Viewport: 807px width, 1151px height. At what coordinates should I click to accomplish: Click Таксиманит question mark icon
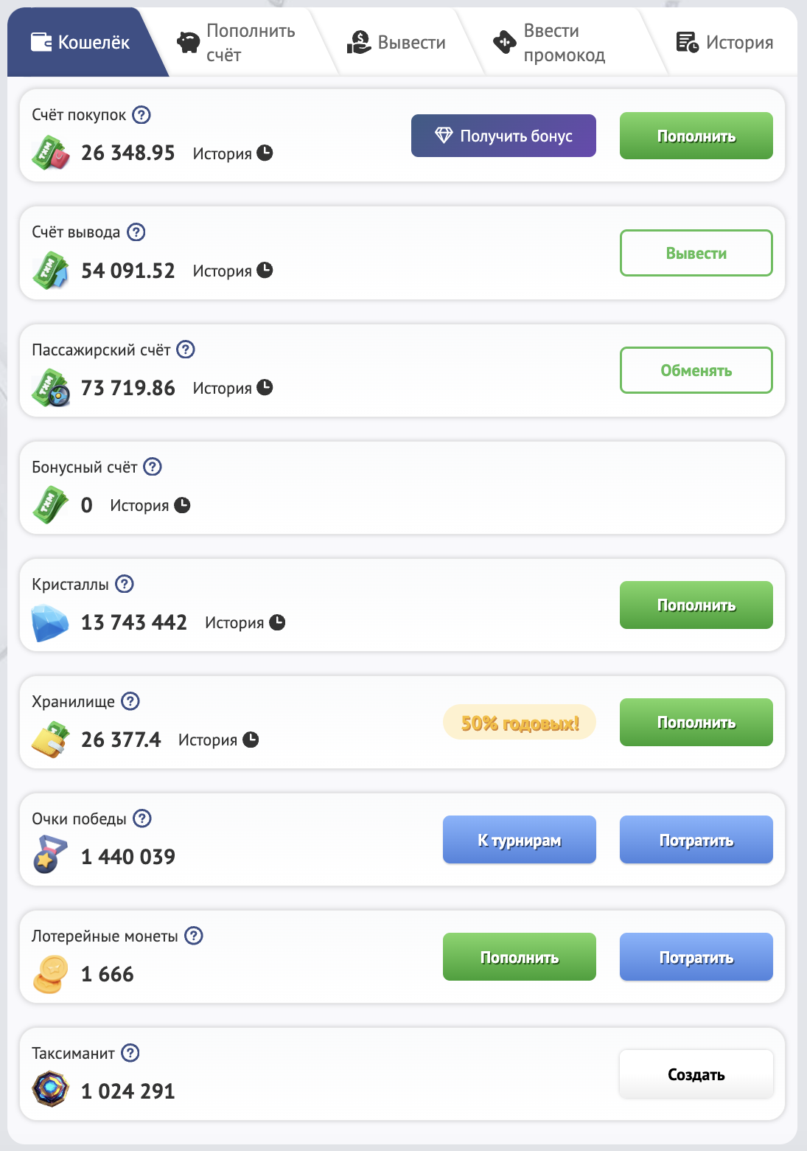(x=130, y=1053)
